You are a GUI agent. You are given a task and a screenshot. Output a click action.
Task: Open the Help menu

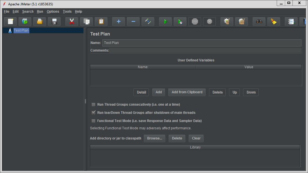coord(78,12)
